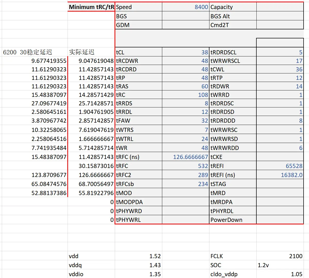The width and height of the screenshot is (309, 278).
Task: Click the GDM label cell
Action: (139, 25)
